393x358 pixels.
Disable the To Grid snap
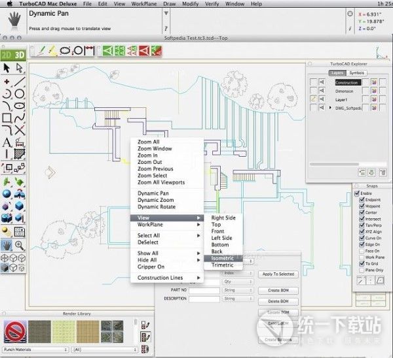362,263
